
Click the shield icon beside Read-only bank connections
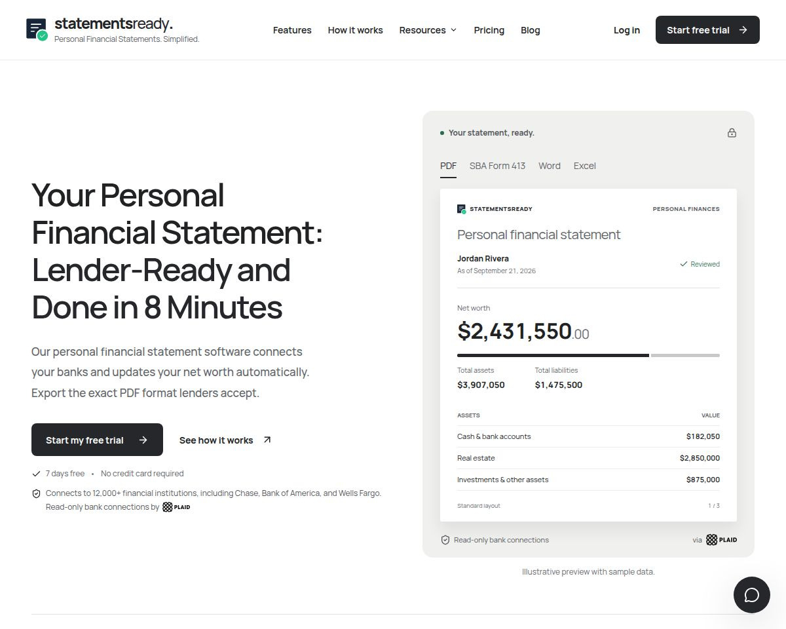pos(445,540)
